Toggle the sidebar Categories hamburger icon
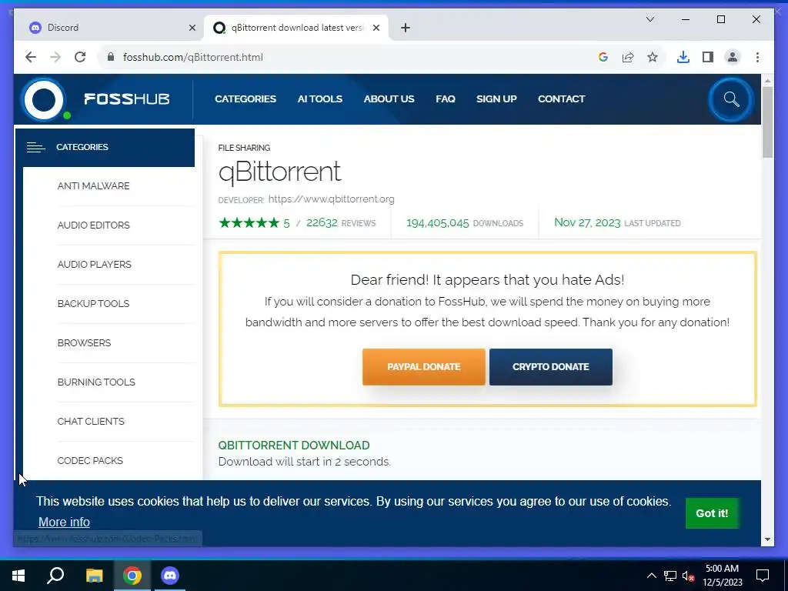This screenshot has width=788, height=591. click(x=35, y=147)
